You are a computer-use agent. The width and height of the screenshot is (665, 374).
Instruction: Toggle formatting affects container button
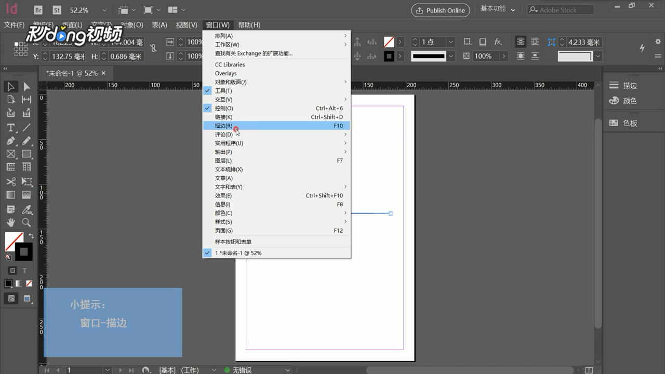(12, 271)
